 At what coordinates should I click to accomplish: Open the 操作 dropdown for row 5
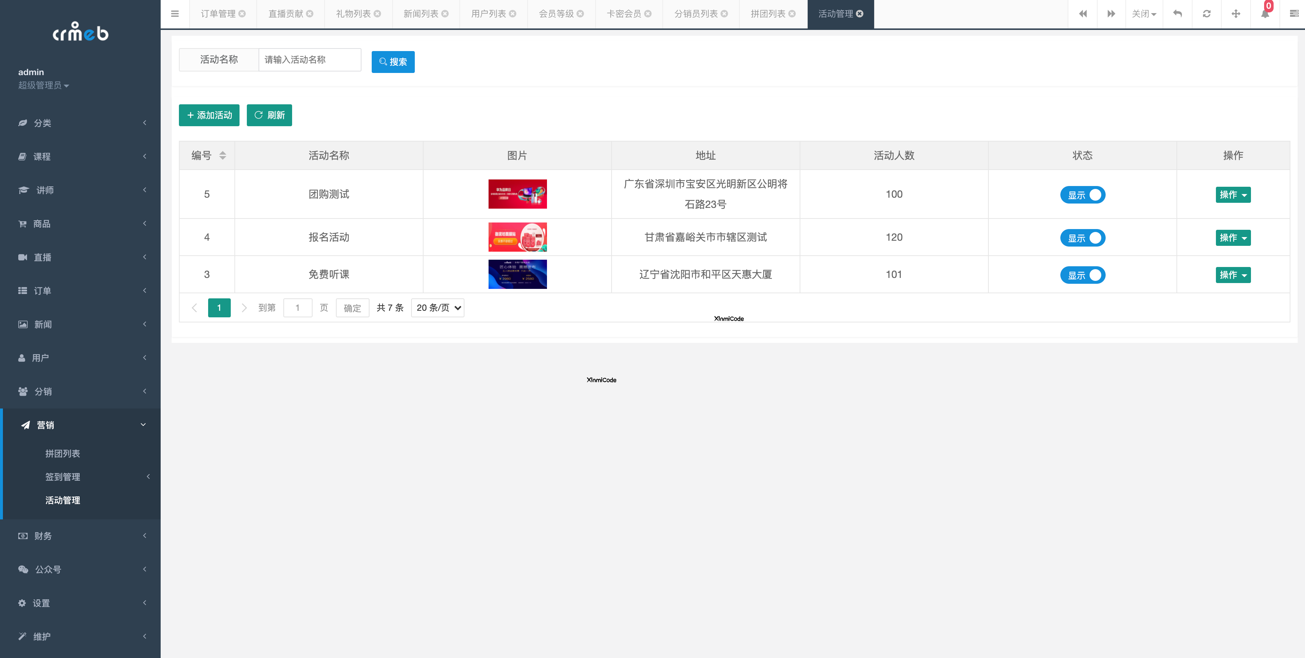[1233, 194]
